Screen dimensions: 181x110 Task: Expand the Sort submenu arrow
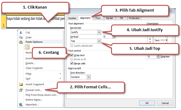pos(60,79)
